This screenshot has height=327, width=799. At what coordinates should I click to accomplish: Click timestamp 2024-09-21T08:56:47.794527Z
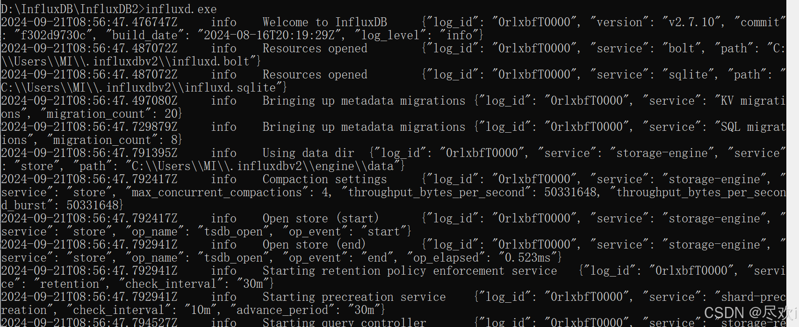(x=89, y=322)
